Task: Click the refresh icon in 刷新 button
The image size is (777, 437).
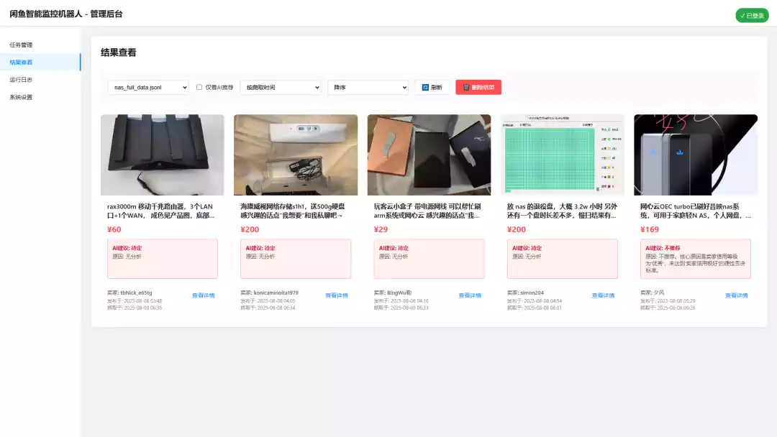Action: (425, 88)
